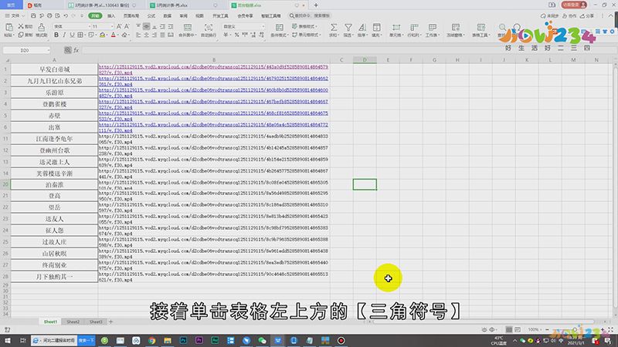Switch to the Data ribbon tab
This screenshot has height=347, width=618.
tap(168, 15)
